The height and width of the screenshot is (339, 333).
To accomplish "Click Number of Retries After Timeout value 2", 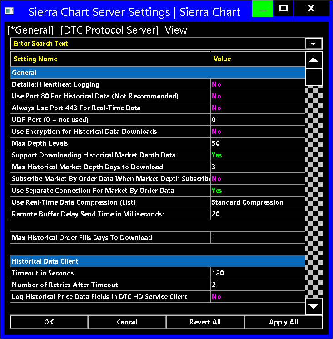I will pos(258,285).
